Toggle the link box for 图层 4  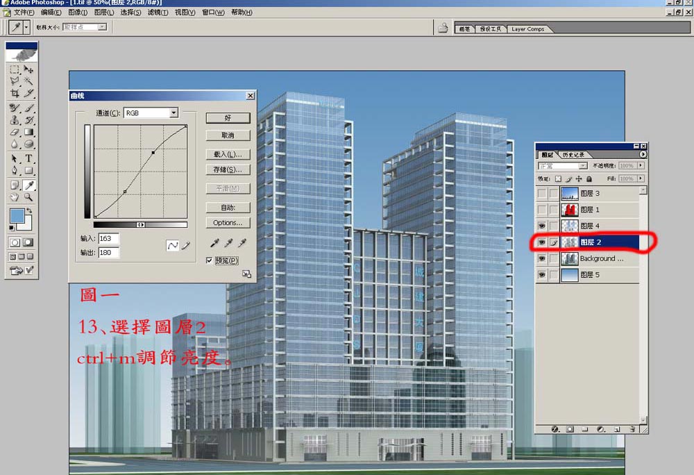[553, 226]
